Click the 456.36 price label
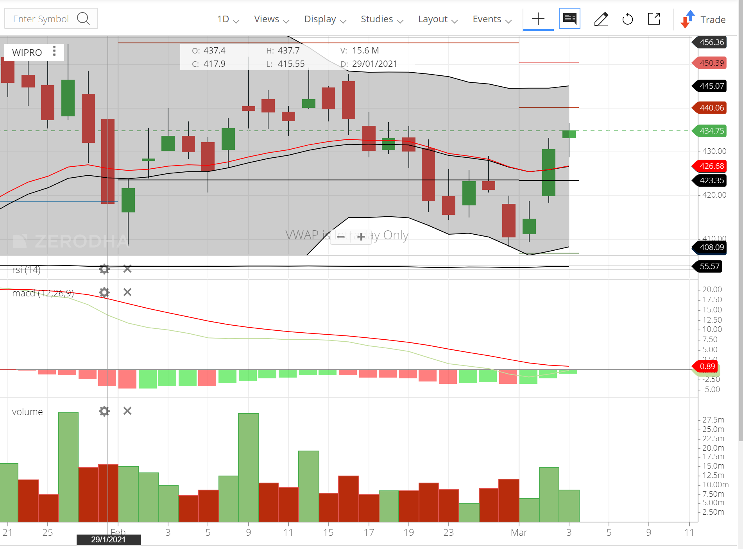 coord(709,42)
